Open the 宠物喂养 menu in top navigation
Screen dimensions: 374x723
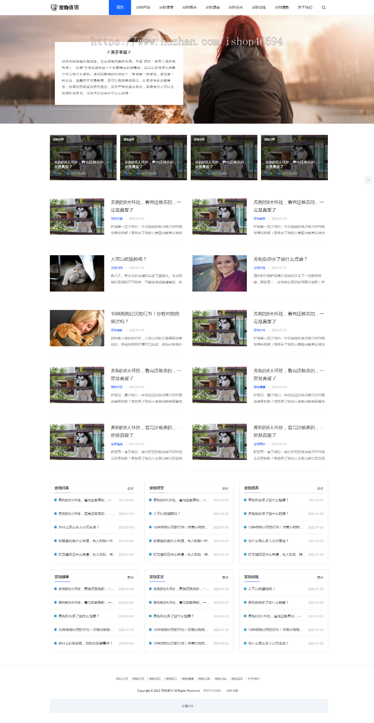coord(189,7)
